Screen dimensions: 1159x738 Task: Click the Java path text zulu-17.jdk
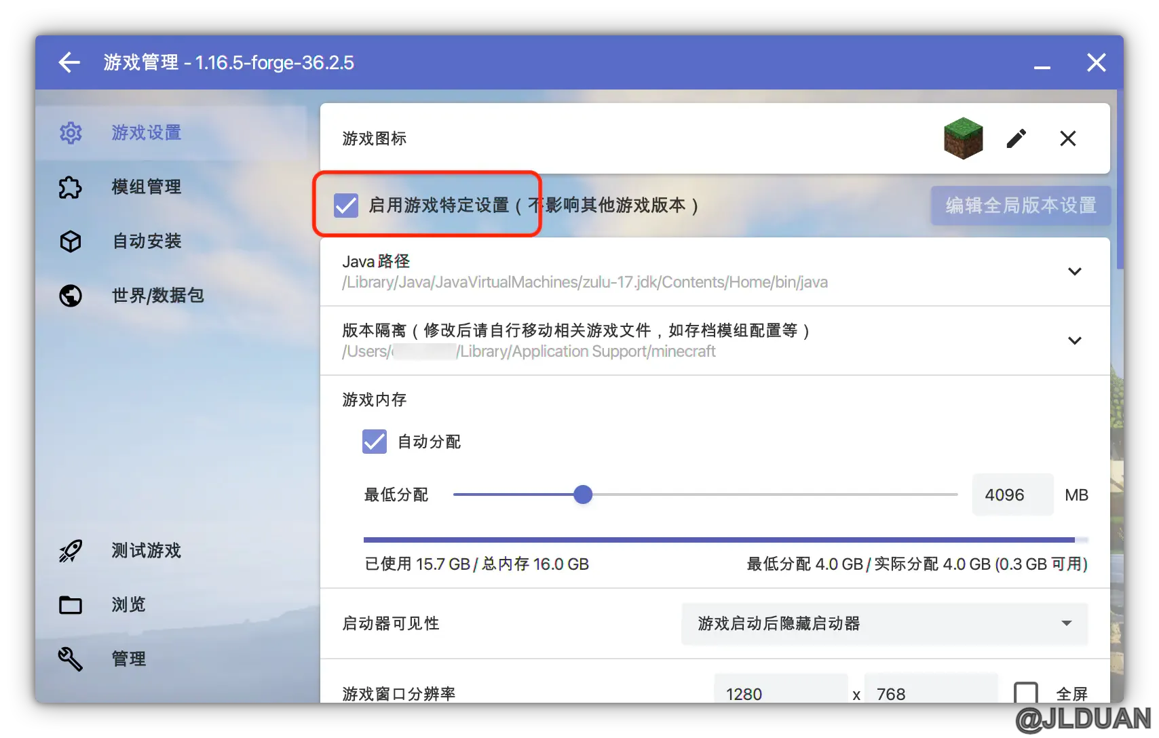point(585,282)
